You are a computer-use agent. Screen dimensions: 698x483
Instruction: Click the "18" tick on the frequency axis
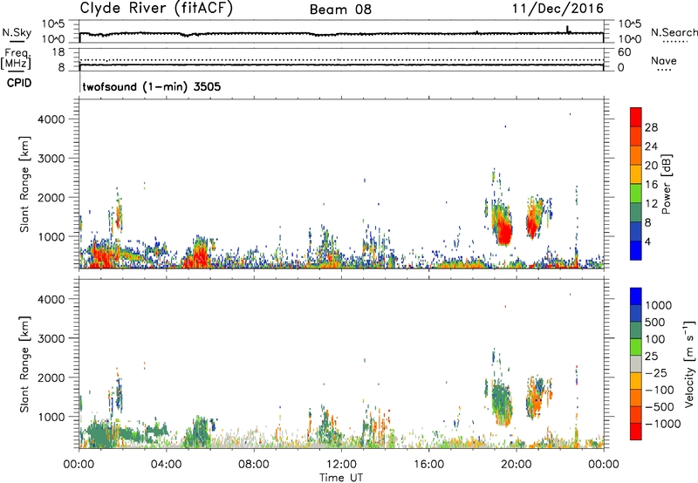coord(58,52)
